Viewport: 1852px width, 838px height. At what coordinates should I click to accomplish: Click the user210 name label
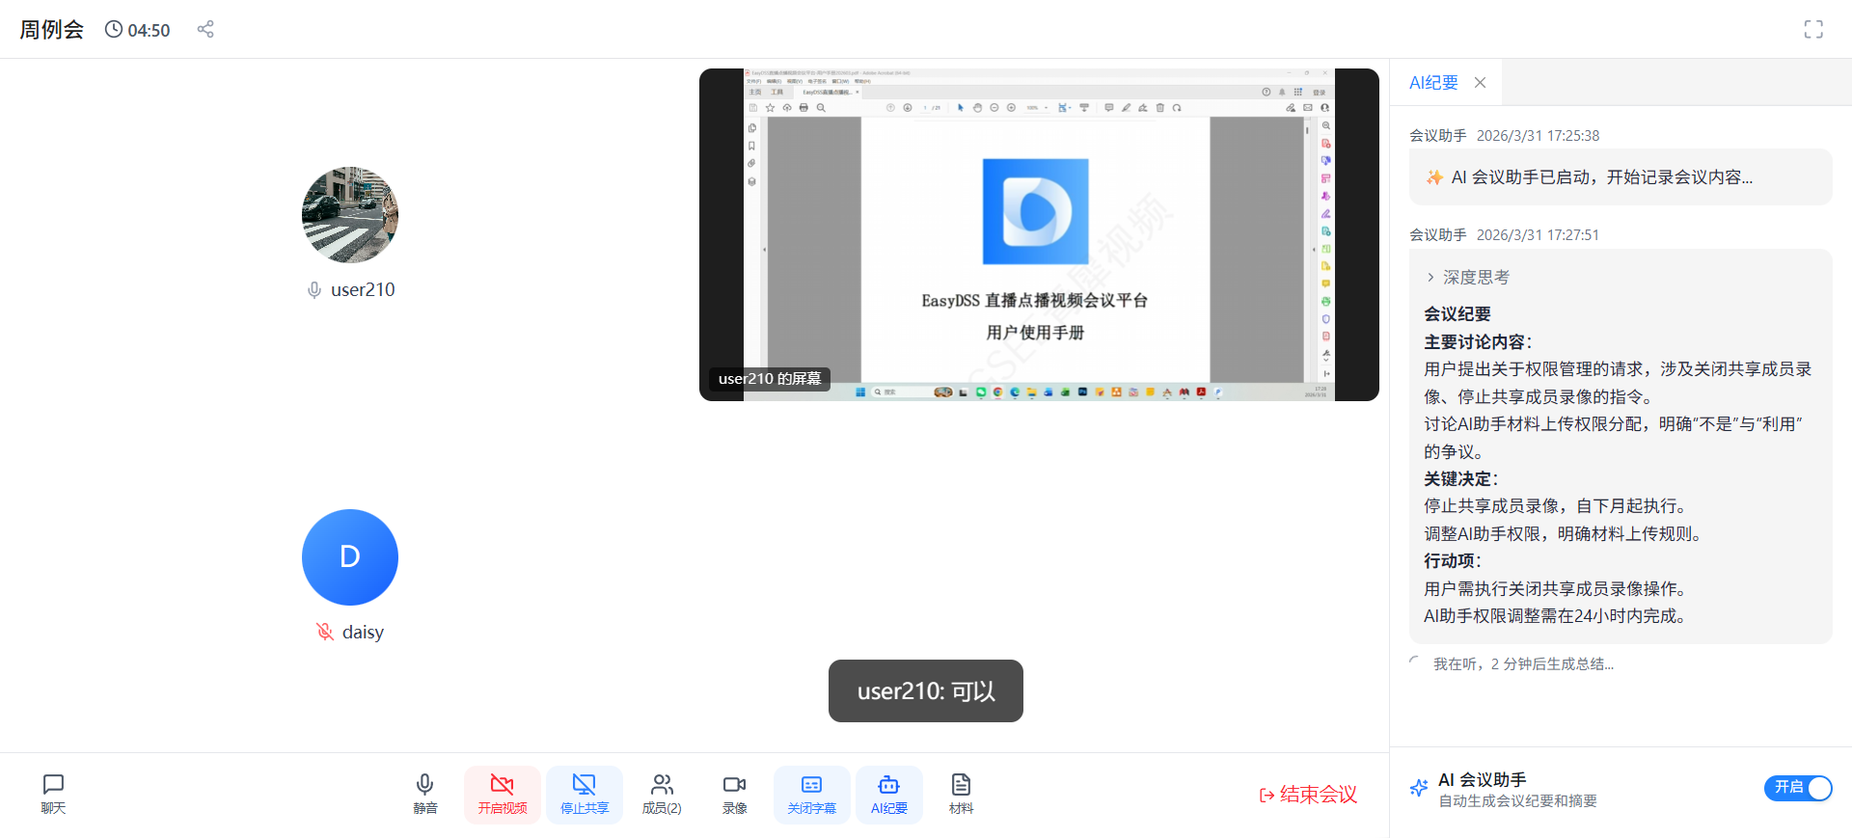tap(363, 290)
